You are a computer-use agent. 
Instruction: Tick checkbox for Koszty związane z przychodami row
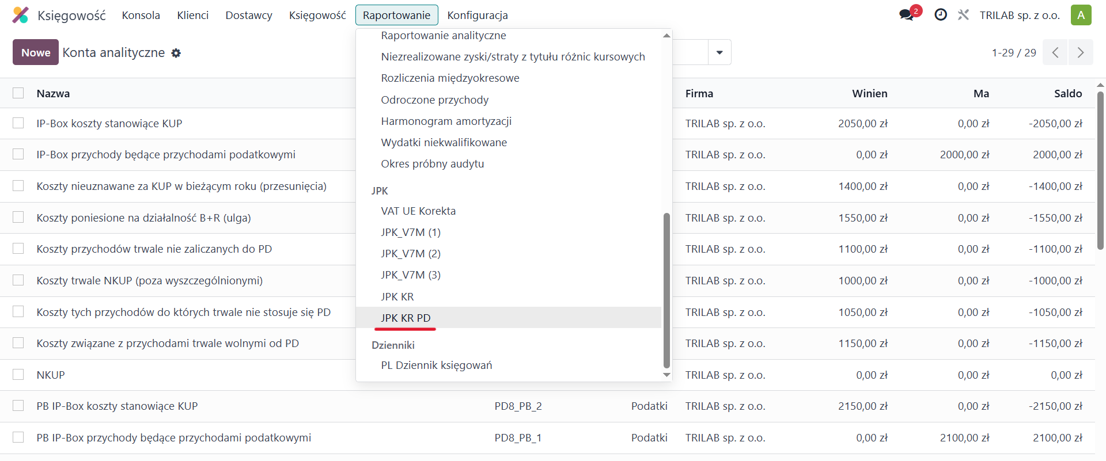pyautogui.click(x=18, y=343)
